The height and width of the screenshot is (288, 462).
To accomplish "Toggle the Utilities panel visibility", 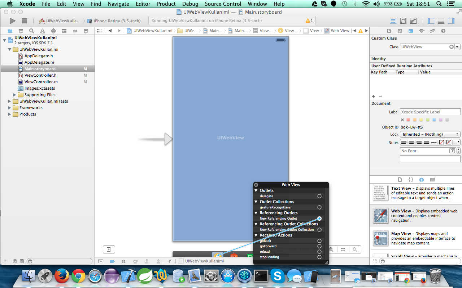I will point(451,21).
